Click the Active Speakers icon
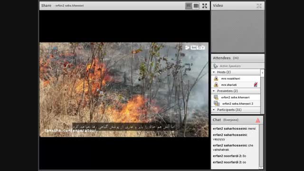This screenshot has height=171, width=304. coord(215,66)
